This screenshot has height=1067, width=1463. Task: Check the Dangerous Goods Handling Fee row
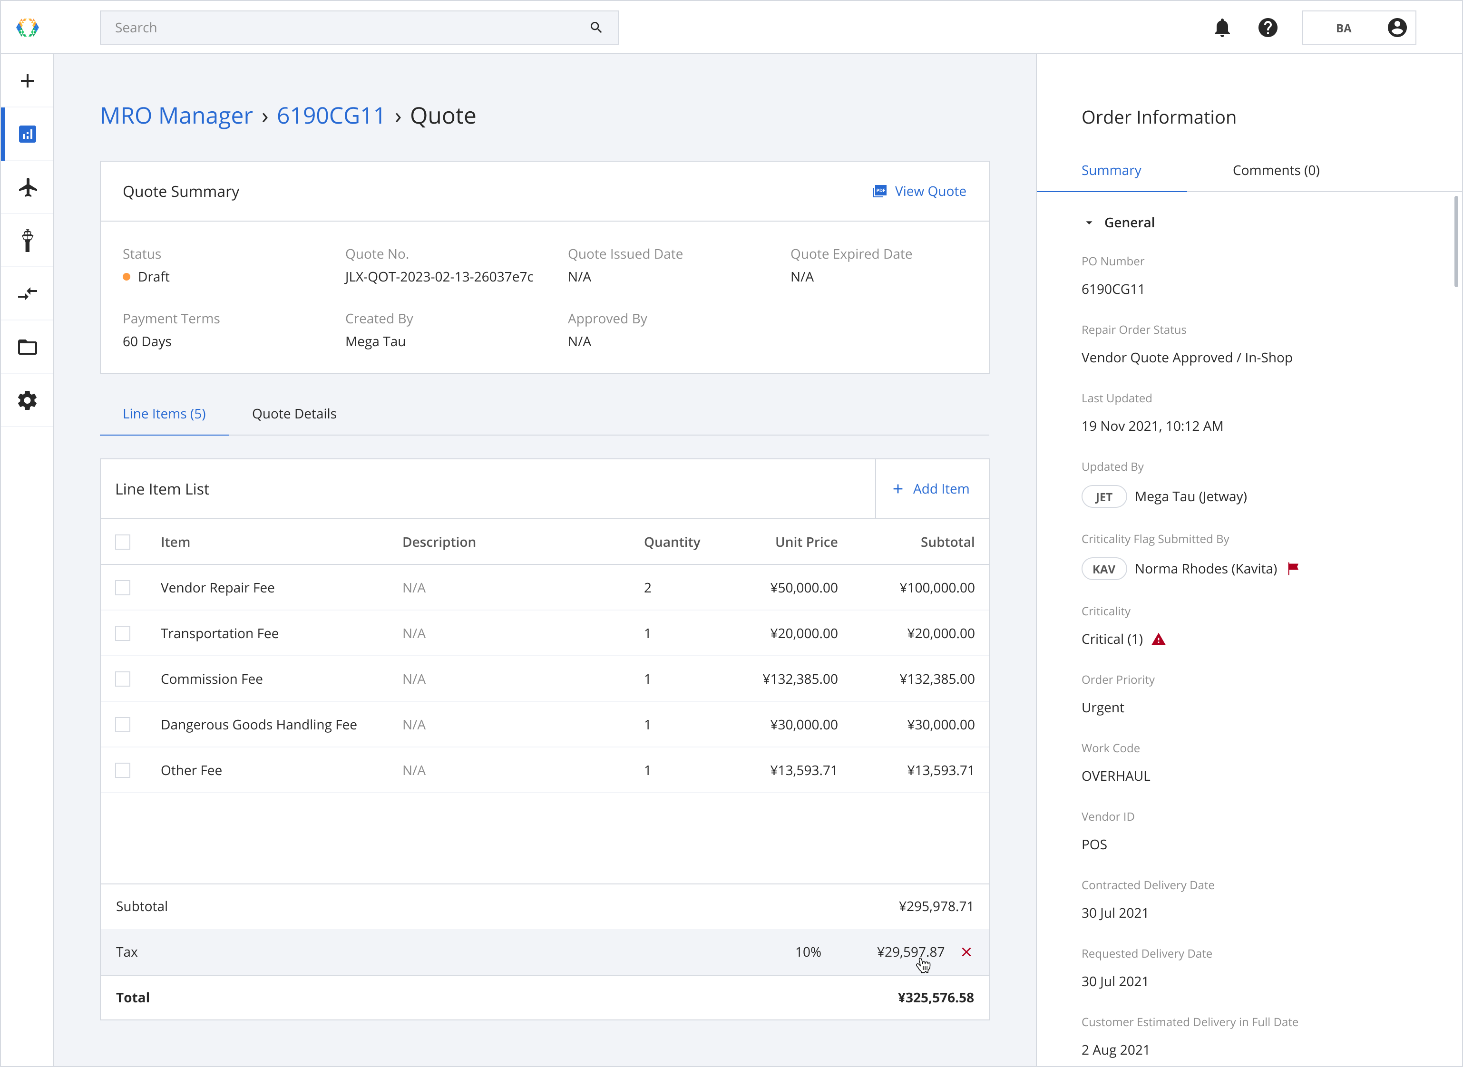point(123,725)
